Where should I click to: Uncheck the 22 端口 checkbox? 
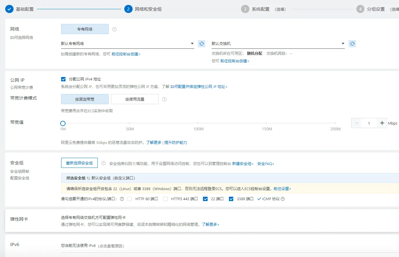[205, 199]
